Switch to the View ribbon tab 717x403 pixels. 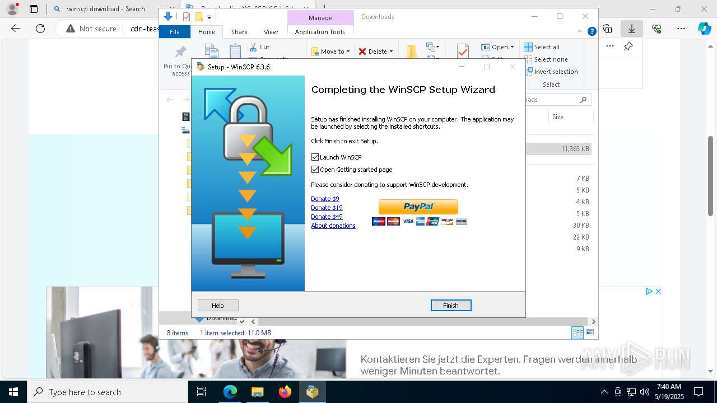[x=271, y=32]
